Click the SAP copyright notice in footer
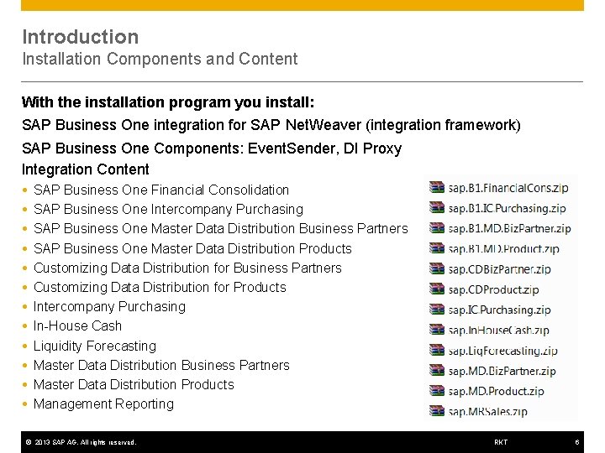Viewport: 605px width, 453px height. [x=80, y=442]
